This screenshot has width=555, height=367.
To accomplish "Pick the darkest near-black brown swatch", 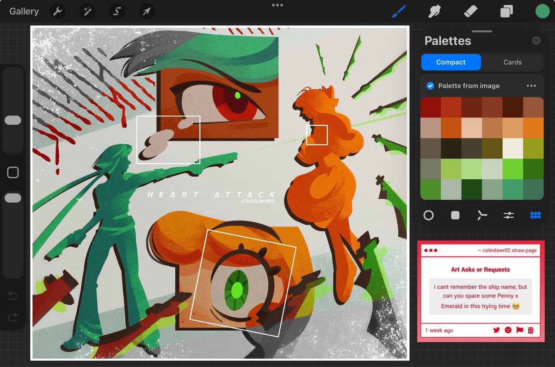I will 451,148.
